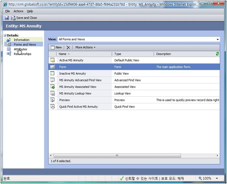Click the Save and Close button text
227x184 pixels.
pyautogui.click(x=26, y=18)
